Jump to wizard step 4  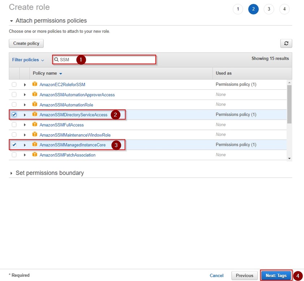point(284,9)
